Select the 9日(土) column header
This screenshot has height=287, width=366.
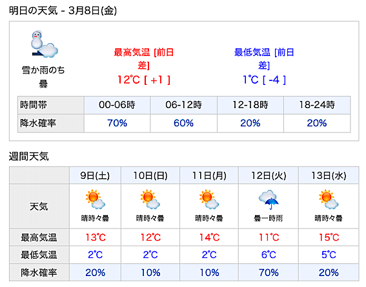point(95,176)
